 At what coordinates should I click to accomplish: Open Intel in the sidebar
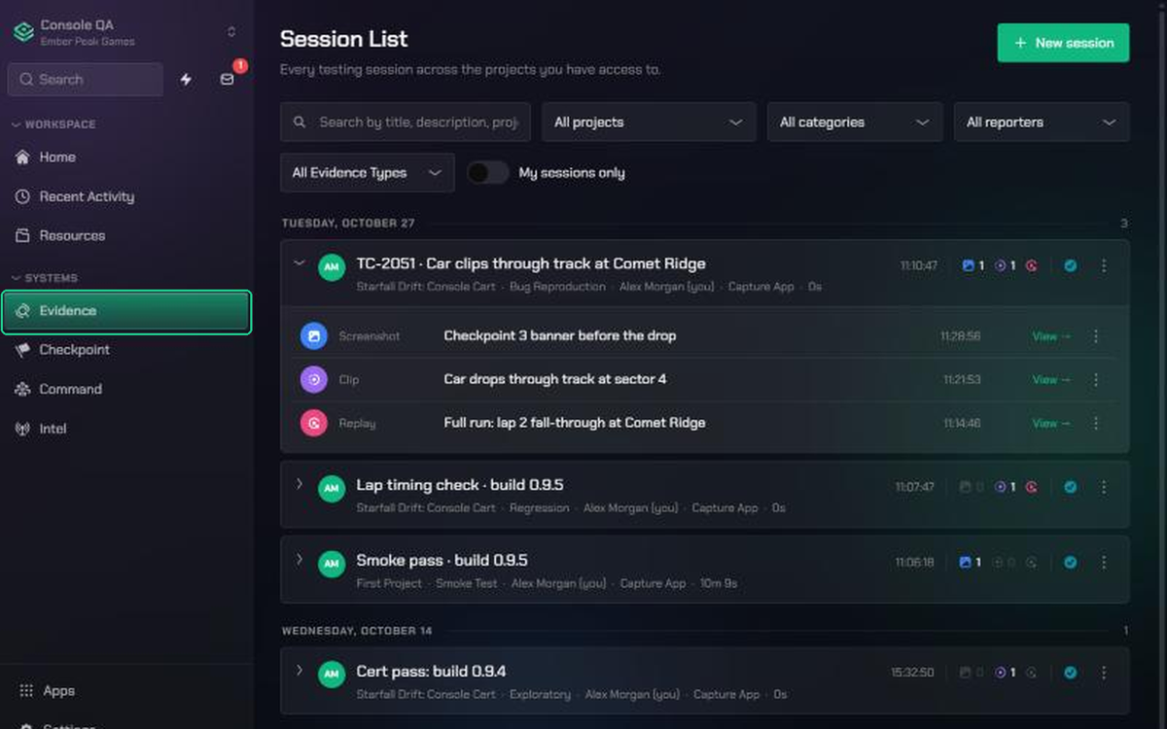126,429
